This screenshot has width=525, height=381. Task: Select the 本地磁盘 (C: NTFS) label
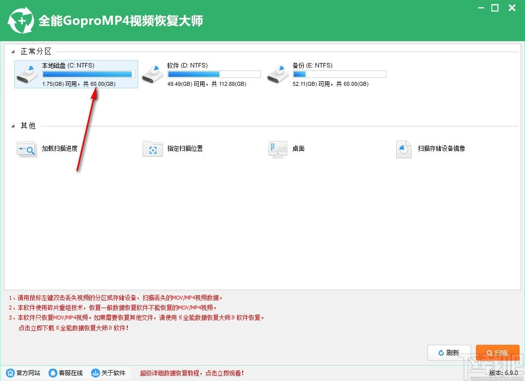tap(68, 65)
